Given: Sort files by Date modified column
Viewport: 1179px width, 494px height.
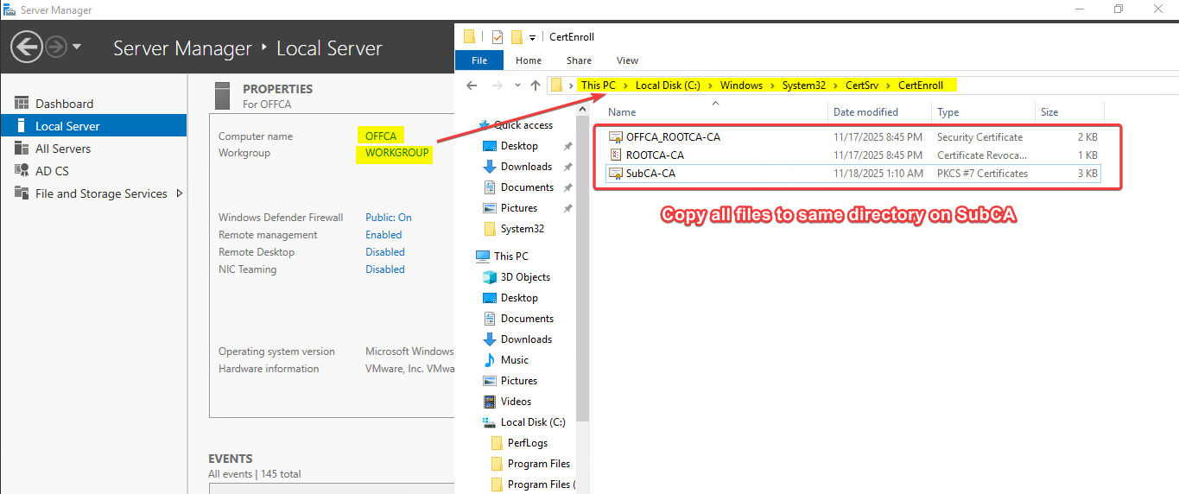Looking at the screenshot, I should click(865, 112).
